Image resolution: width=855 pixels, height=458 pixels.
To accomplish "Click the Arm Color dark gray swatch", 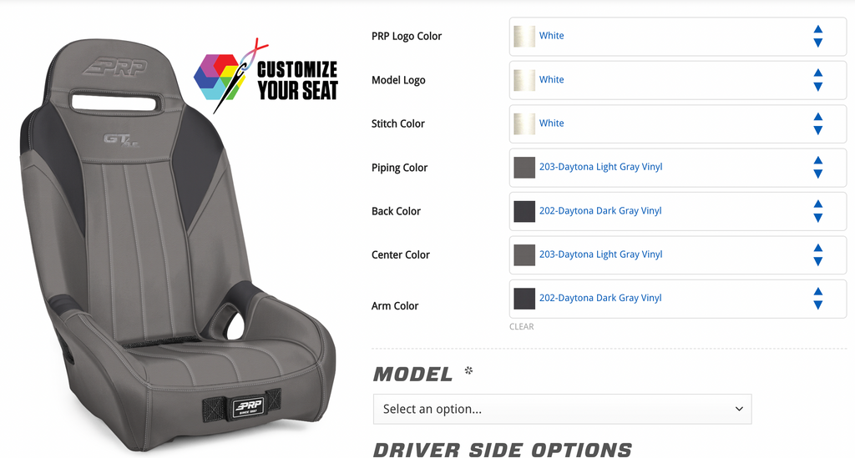I will coord(524,299).
